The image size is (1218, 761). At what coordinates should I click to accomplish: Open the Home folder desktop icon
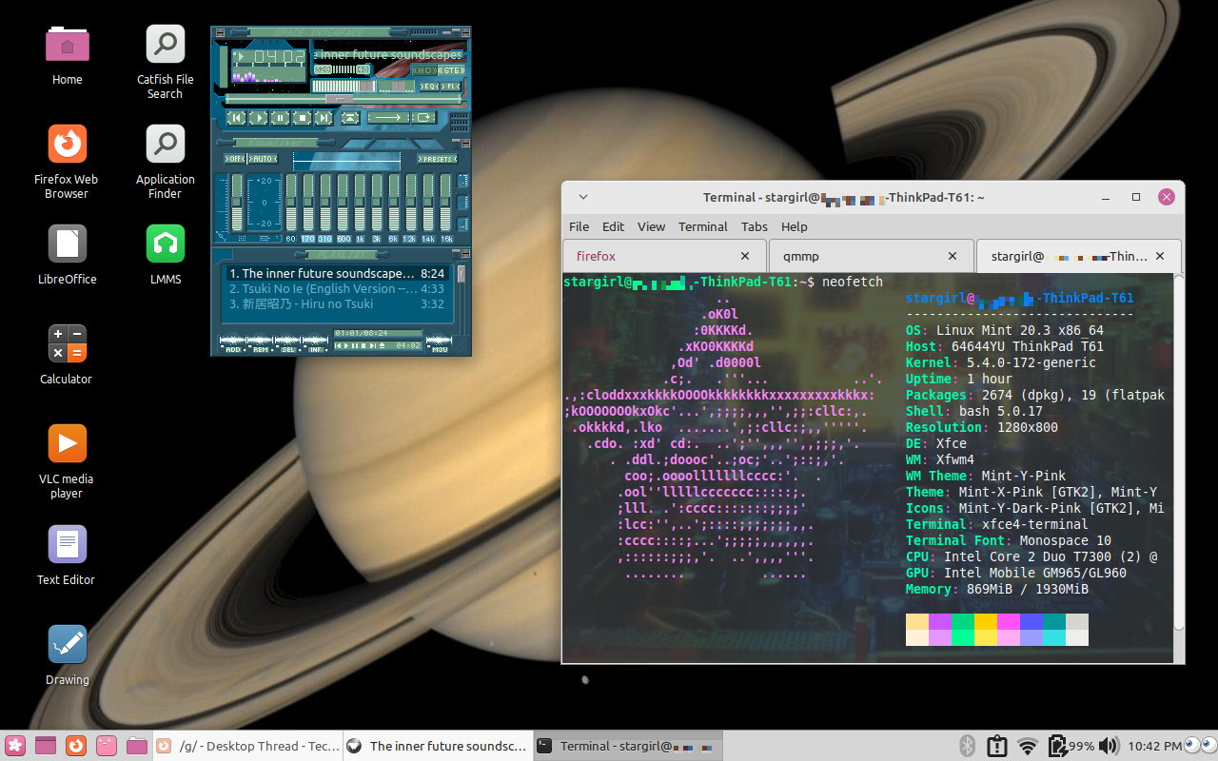click(x=67, y=55)
